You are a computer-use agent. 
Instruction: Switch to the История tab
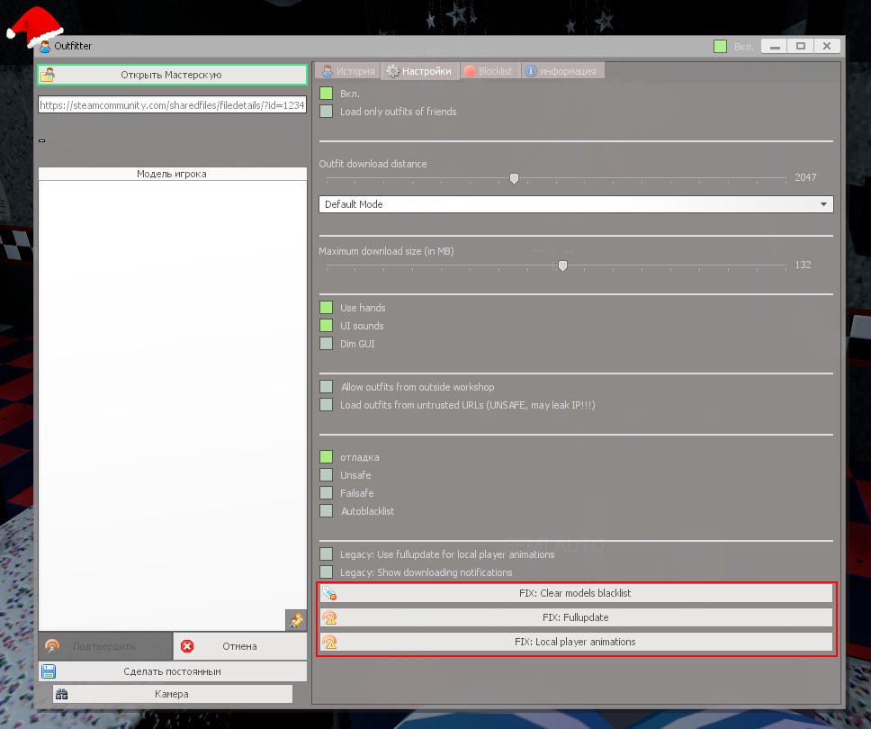click(348, 71)
